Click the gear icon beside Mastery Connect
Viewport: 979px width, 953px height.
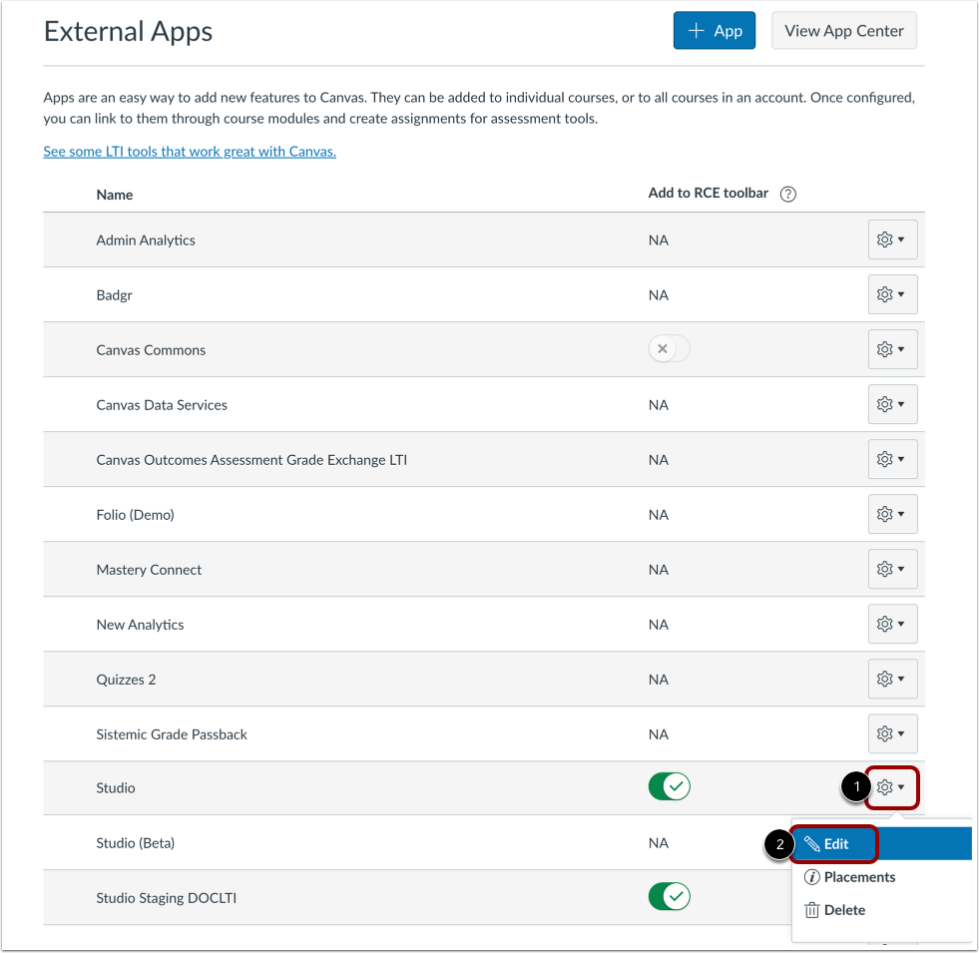click(891, 569)
